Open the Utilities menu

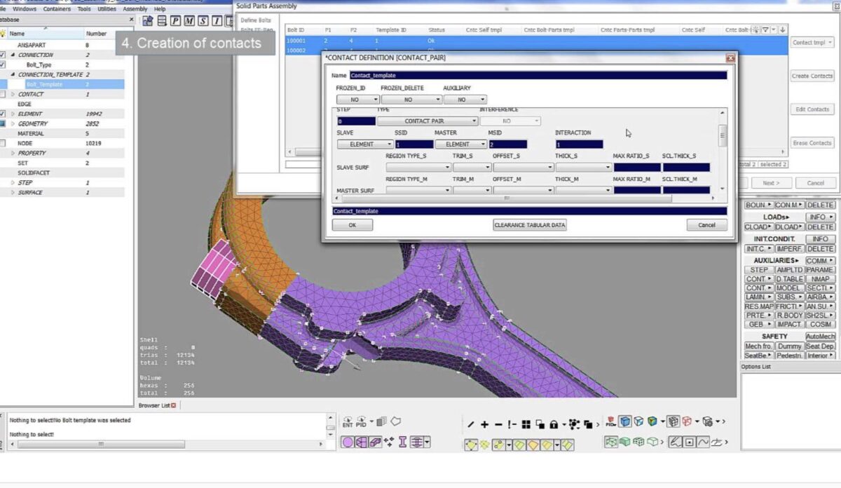coord(107,9)
